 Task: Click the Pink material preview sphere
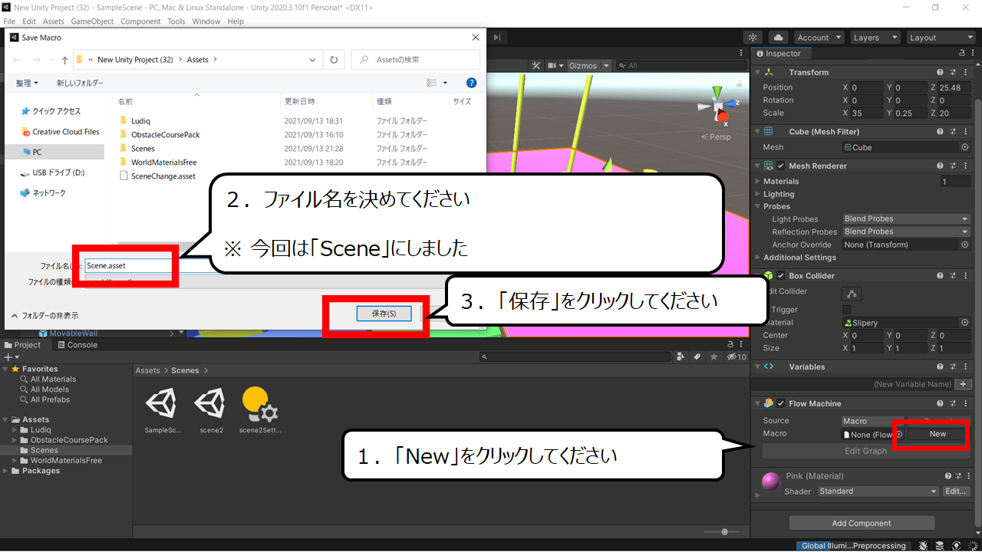pyautogui.click(x=770, y=482)
